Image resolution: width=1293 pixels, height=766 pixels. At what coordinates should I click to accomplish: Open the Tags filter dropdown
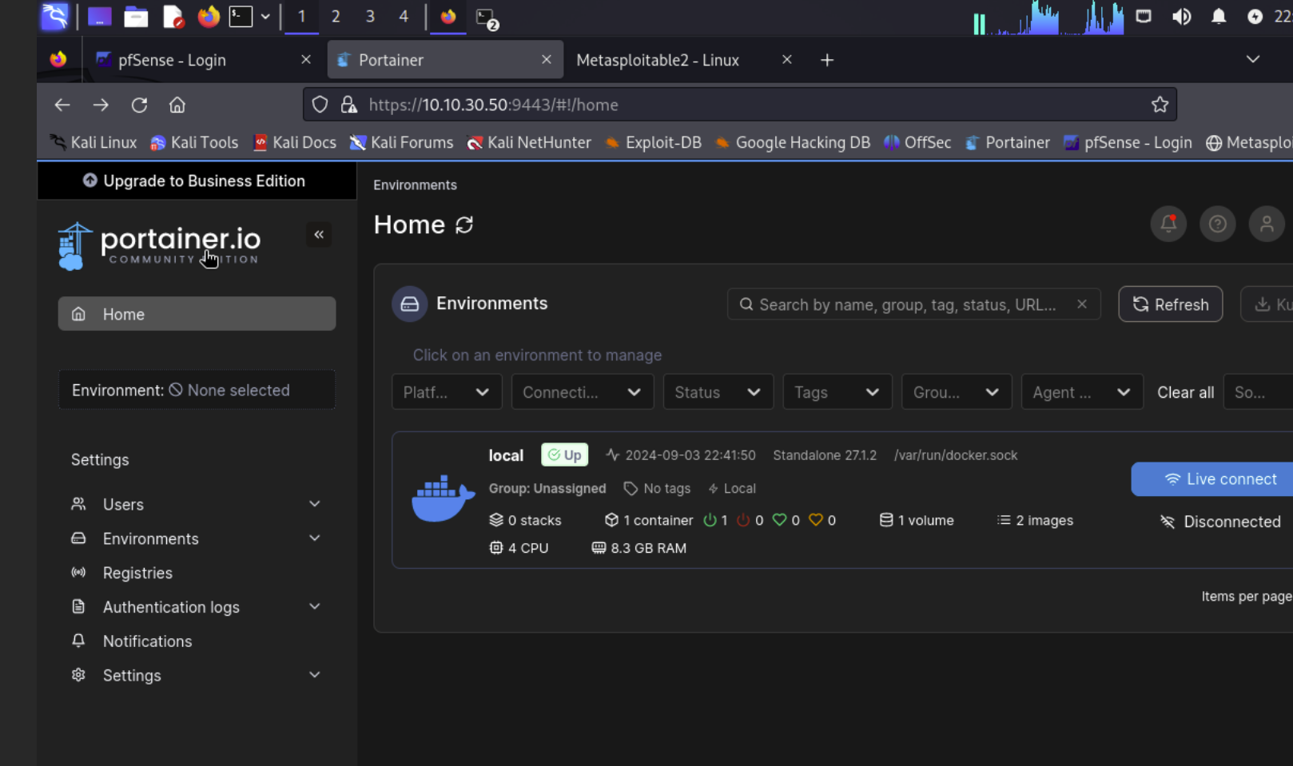point(837,391)
